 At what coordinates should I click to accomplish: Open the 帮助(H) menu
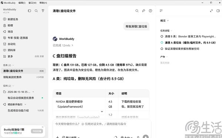point(43,3)
